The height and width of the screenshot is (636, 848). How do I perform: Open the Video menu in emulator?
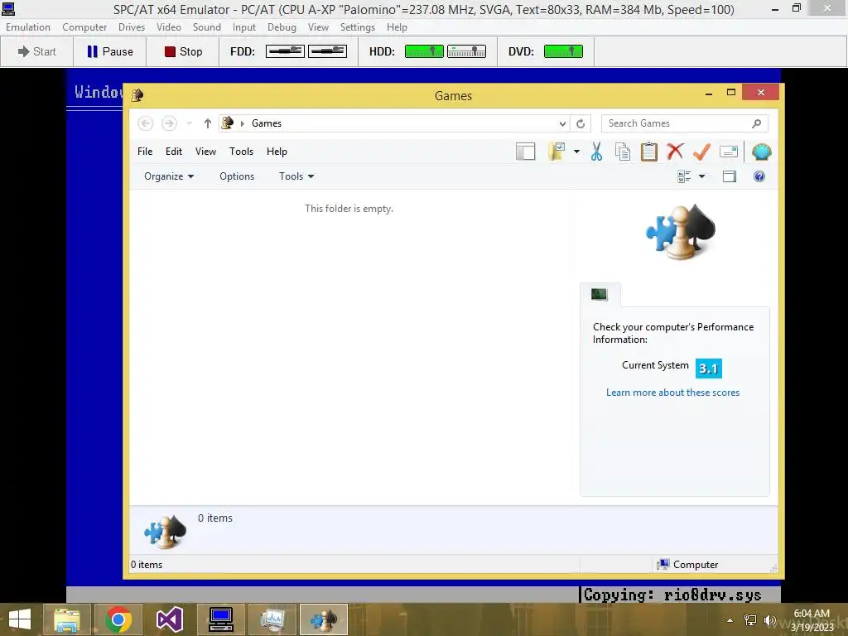(x=169, y=27)
